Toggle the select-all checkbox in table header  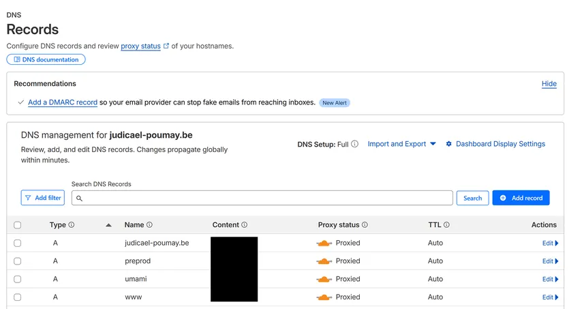coord(18,225)
